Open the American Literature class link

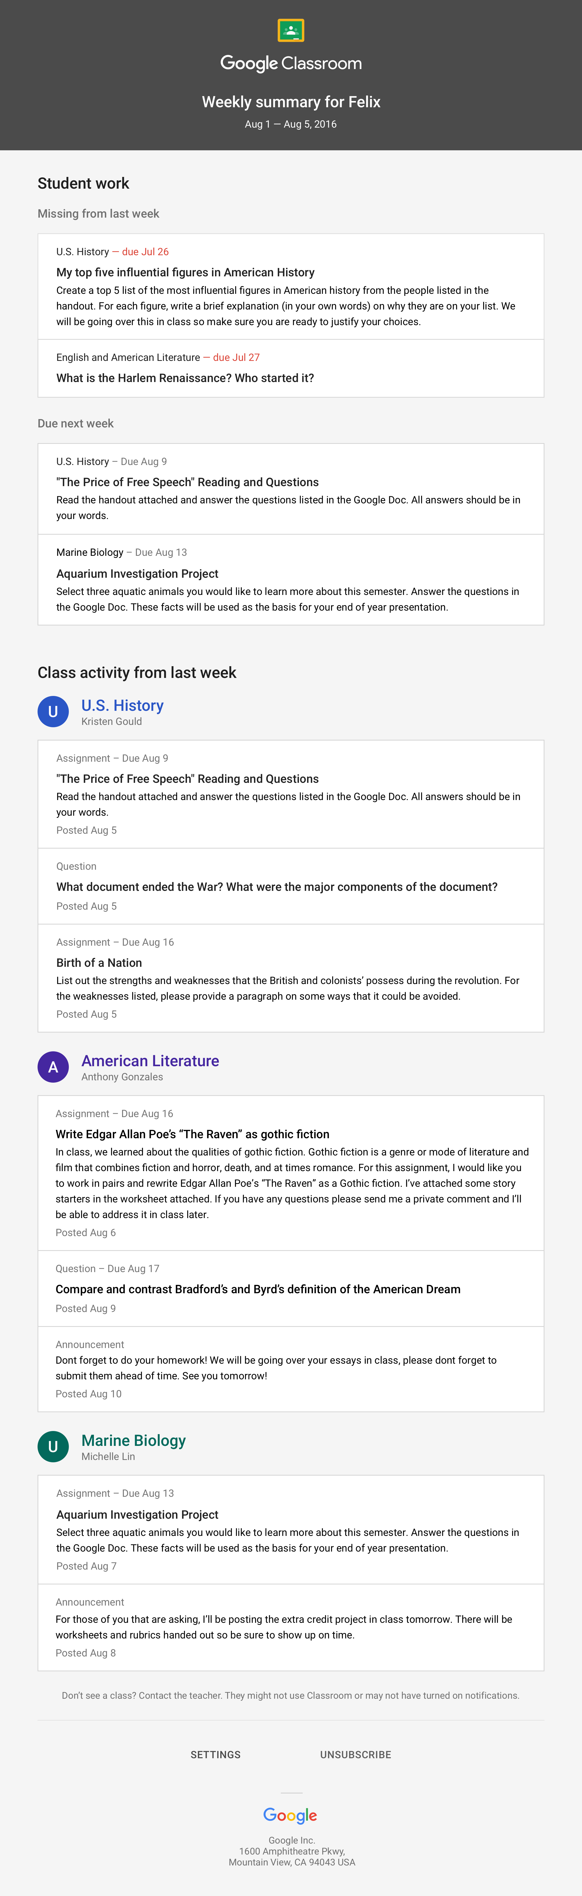point(150,1061)
